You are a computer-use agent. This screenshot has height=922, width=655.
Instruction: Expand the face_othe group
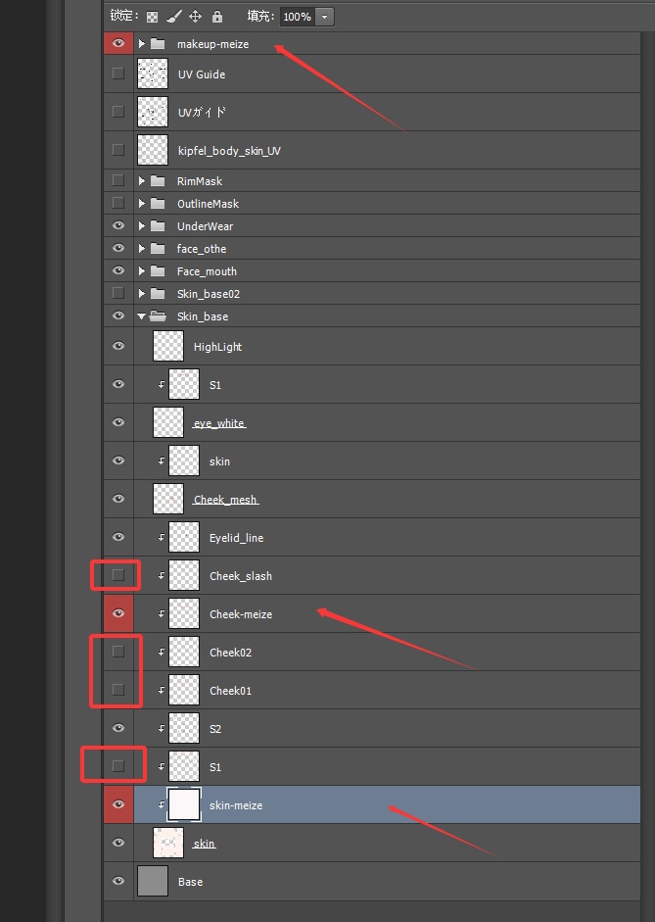pyautogui.click(x=141, y=249)
